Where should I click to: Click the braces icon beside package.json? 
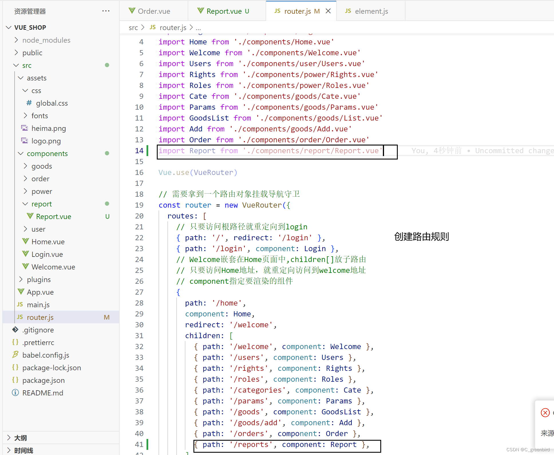[x=15, y=380]
